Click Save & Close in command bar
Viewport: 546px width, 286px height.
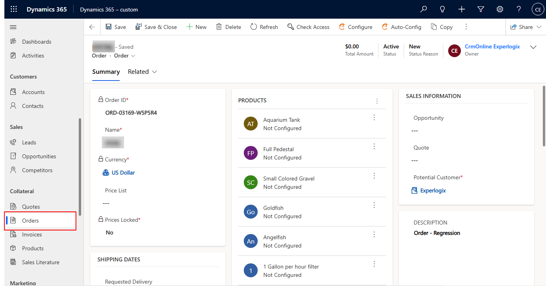(156, 27)
